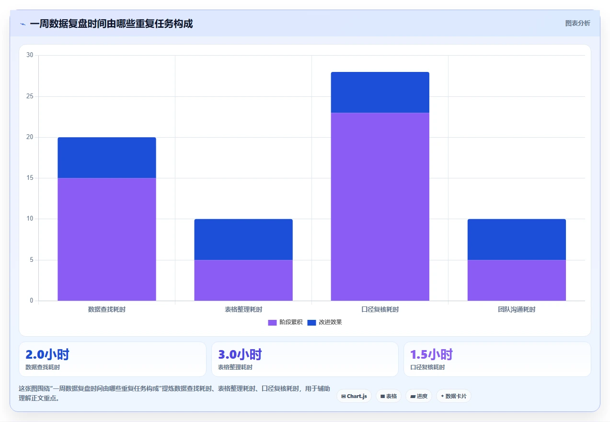Toggle the 阶段累积 legend entry
The image size is (610, 422).
click(x=285, y=322)
